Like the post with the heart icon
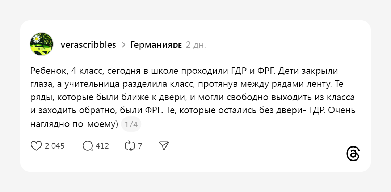Viewport: 391px width, 192px height. click(x=36, y=146)
